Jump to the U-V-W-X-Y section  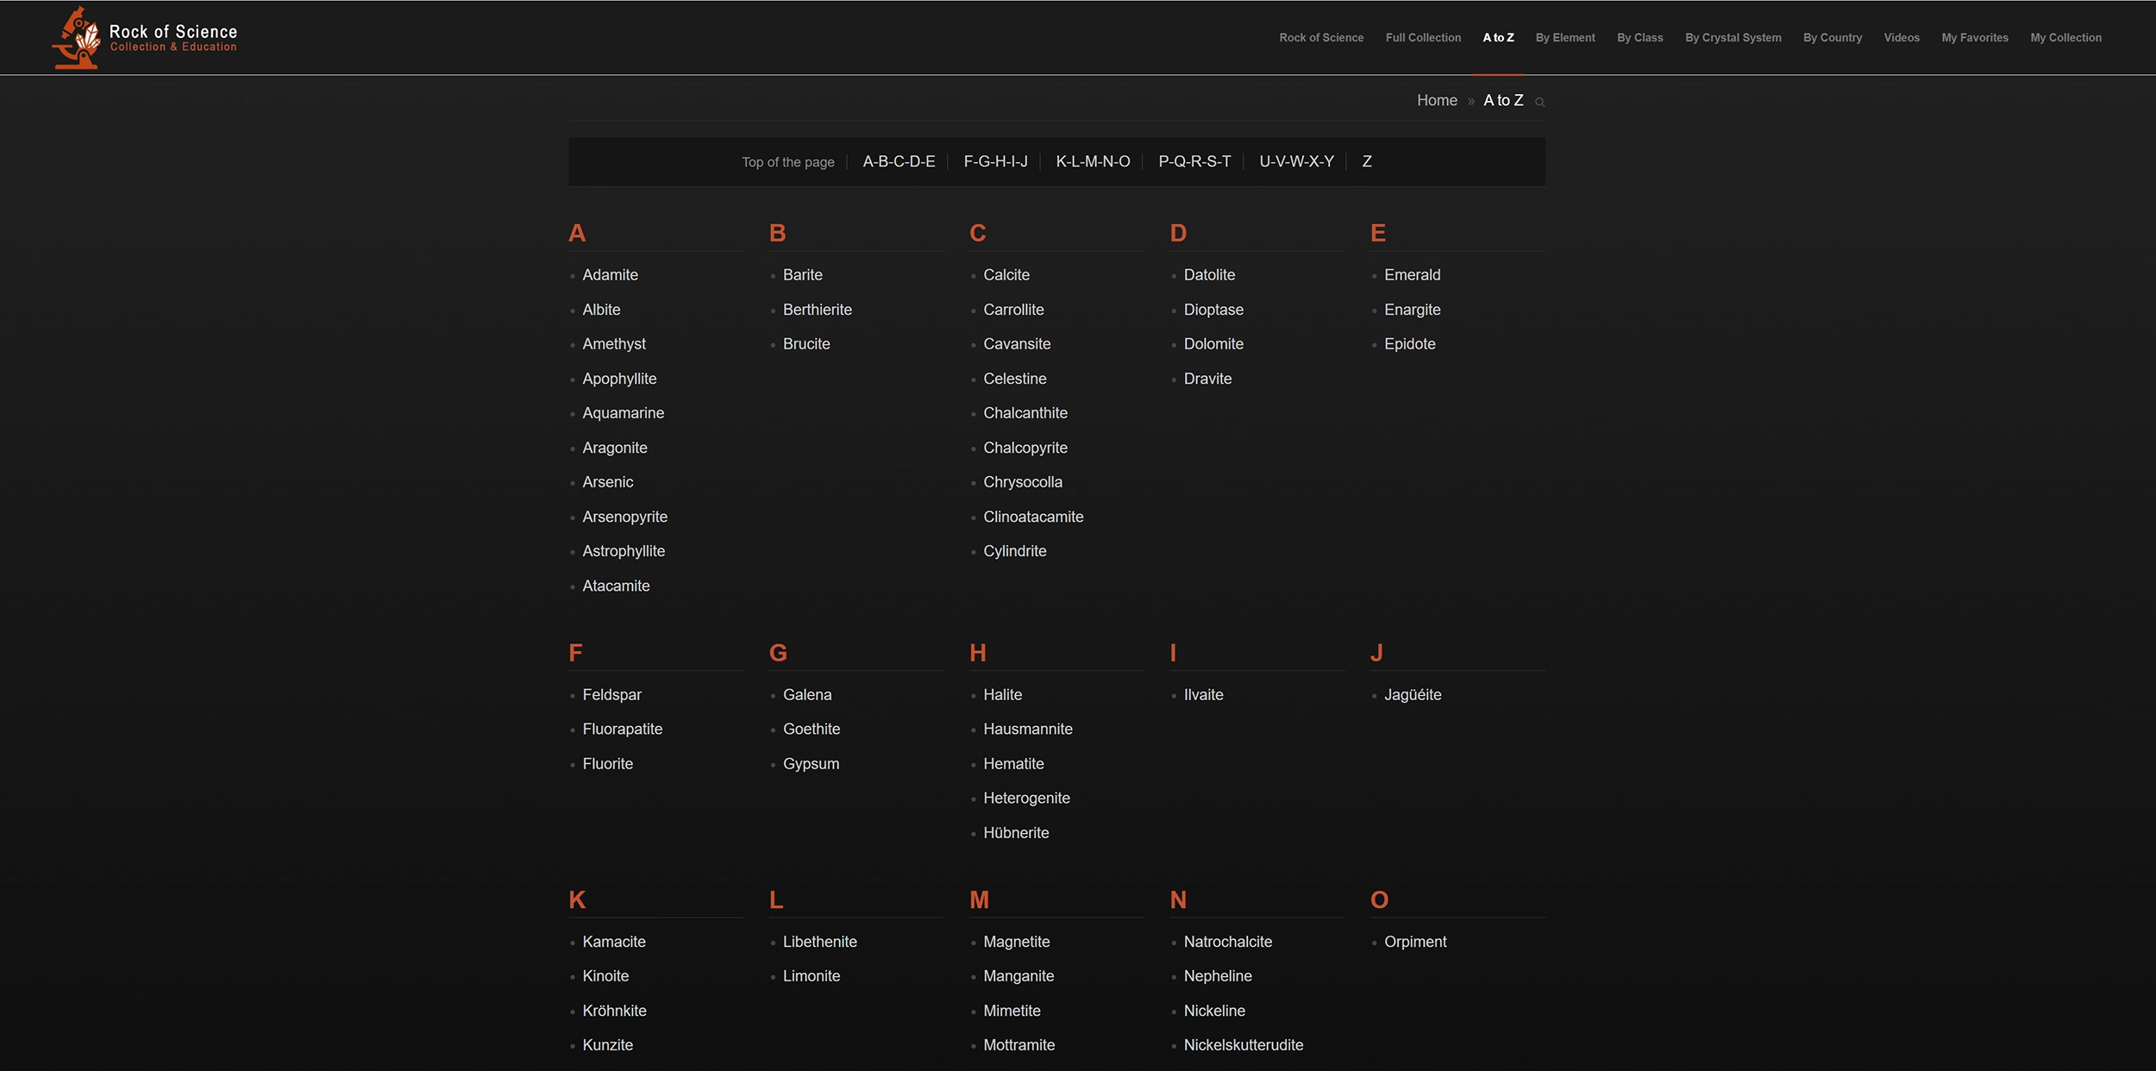point(1296,161)
